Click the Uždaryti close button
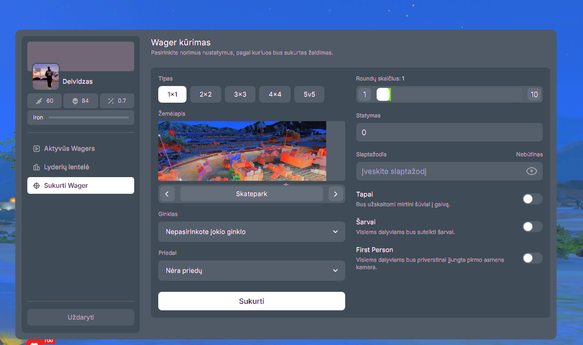This screenshot has width=583, height=345. [x=81, y=317]
